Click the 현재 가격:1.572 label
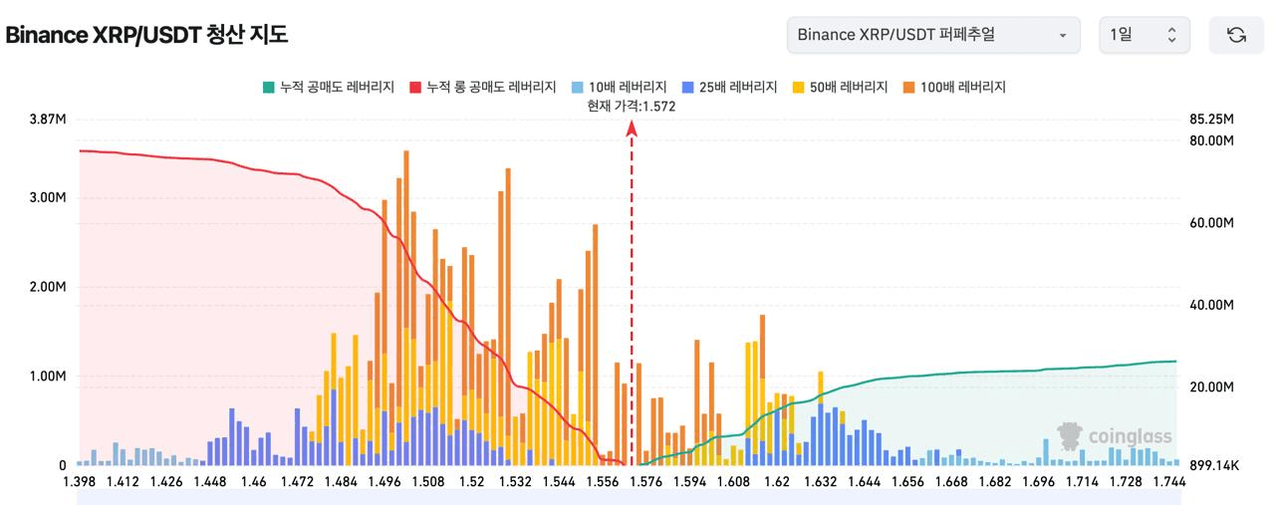 632,107
